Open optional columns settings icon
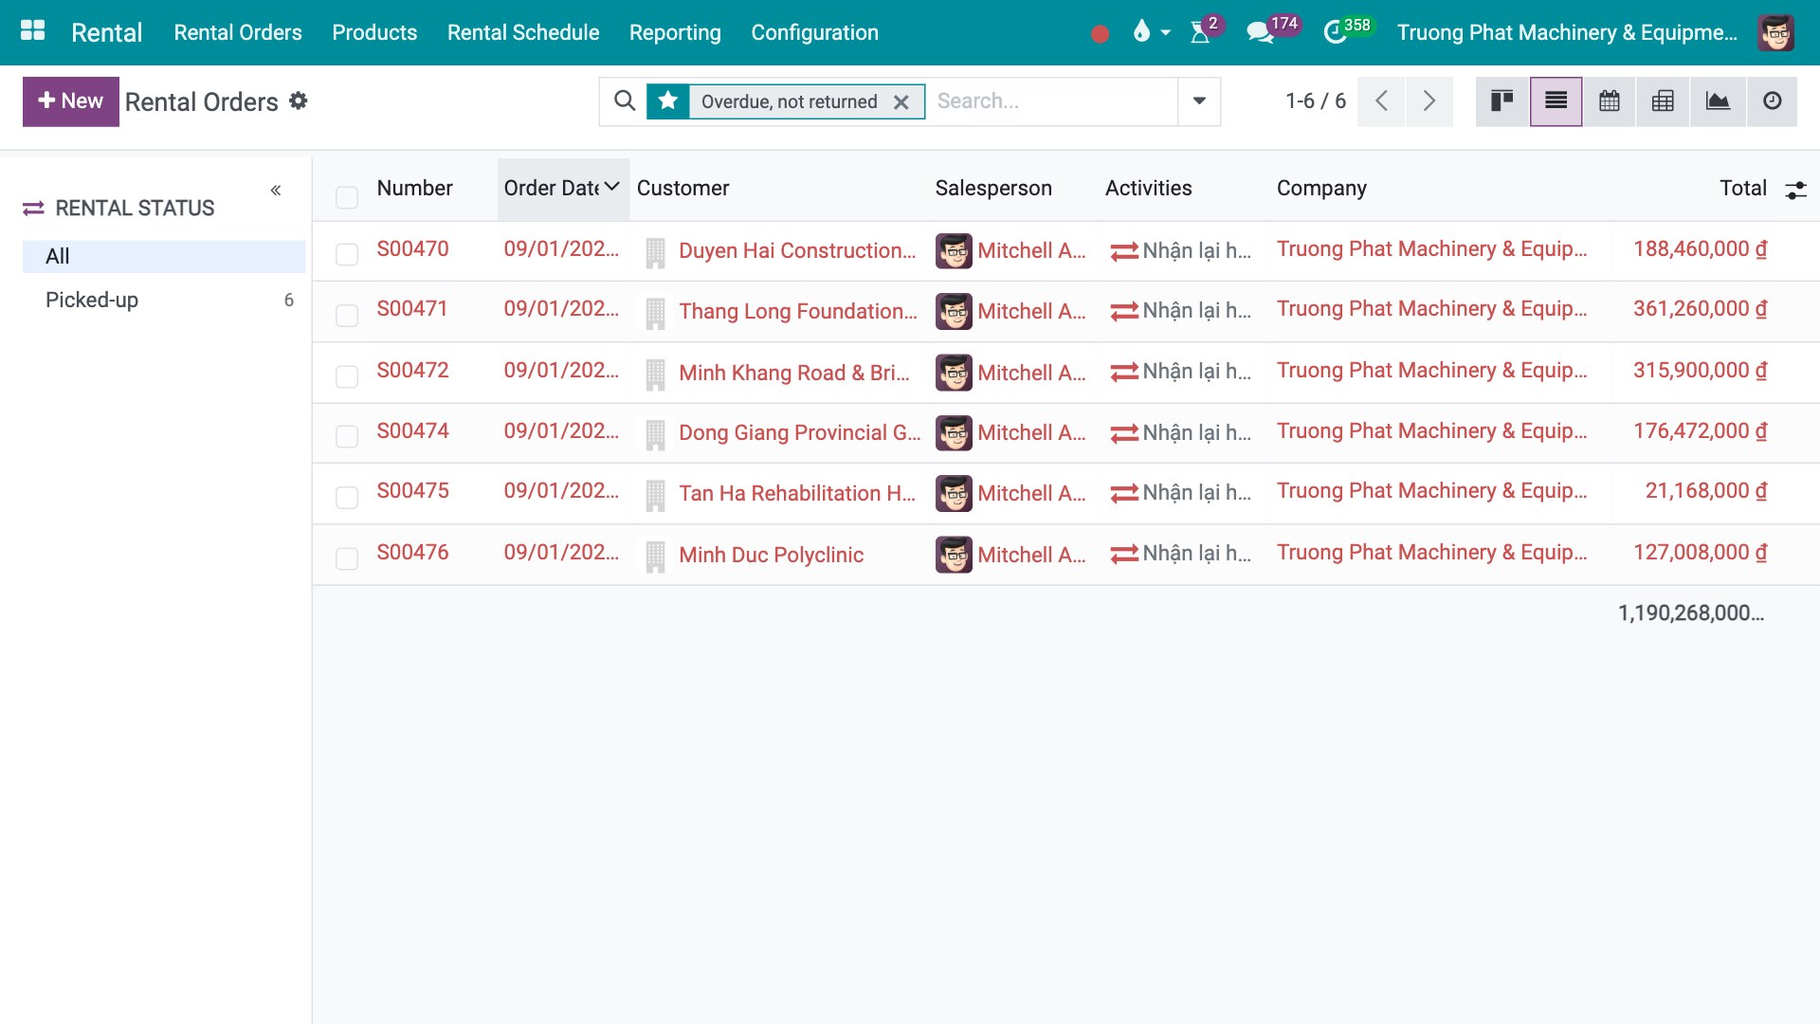 point(1795,190)
